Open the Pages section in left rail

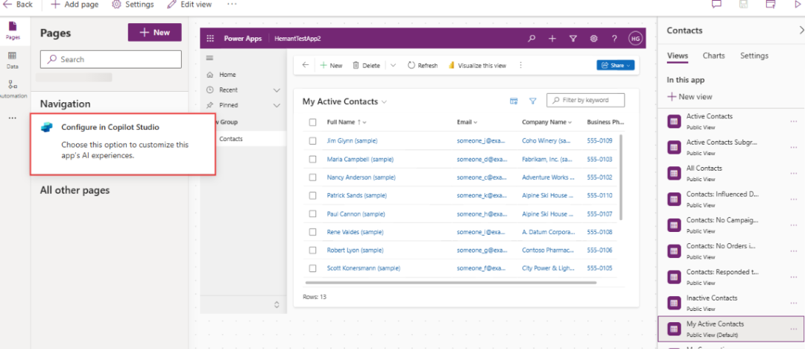[x=13, y=31]
